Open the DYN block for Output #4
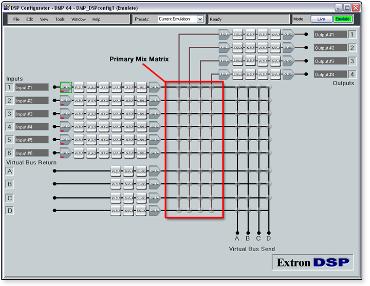 tap(275, 74)
